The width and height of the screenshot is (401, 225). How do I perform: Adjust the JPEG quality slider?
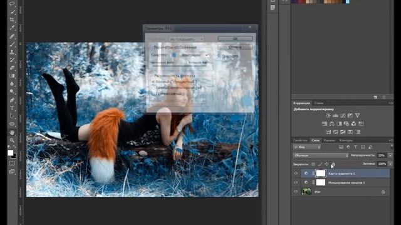coord(180,65)
